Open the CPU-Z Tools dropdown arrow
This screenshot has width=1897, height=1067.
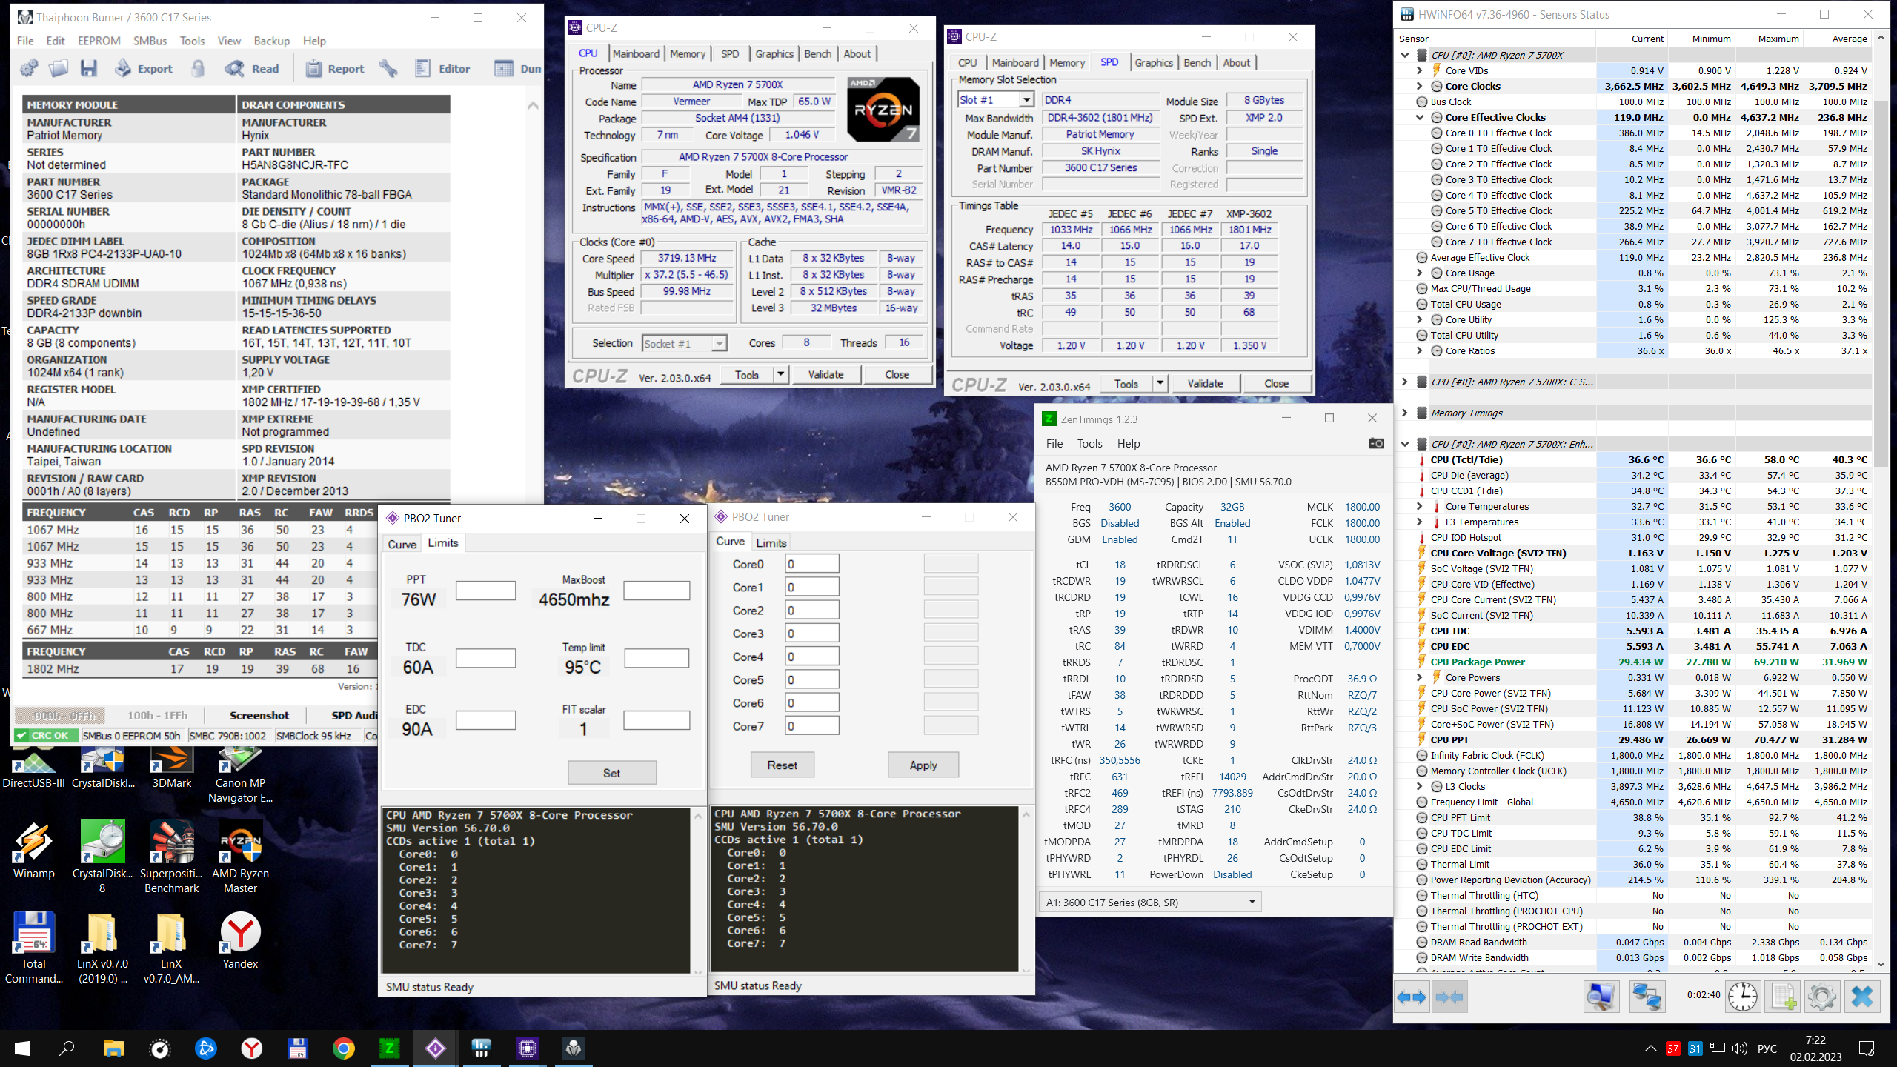(x=780, y=374)
